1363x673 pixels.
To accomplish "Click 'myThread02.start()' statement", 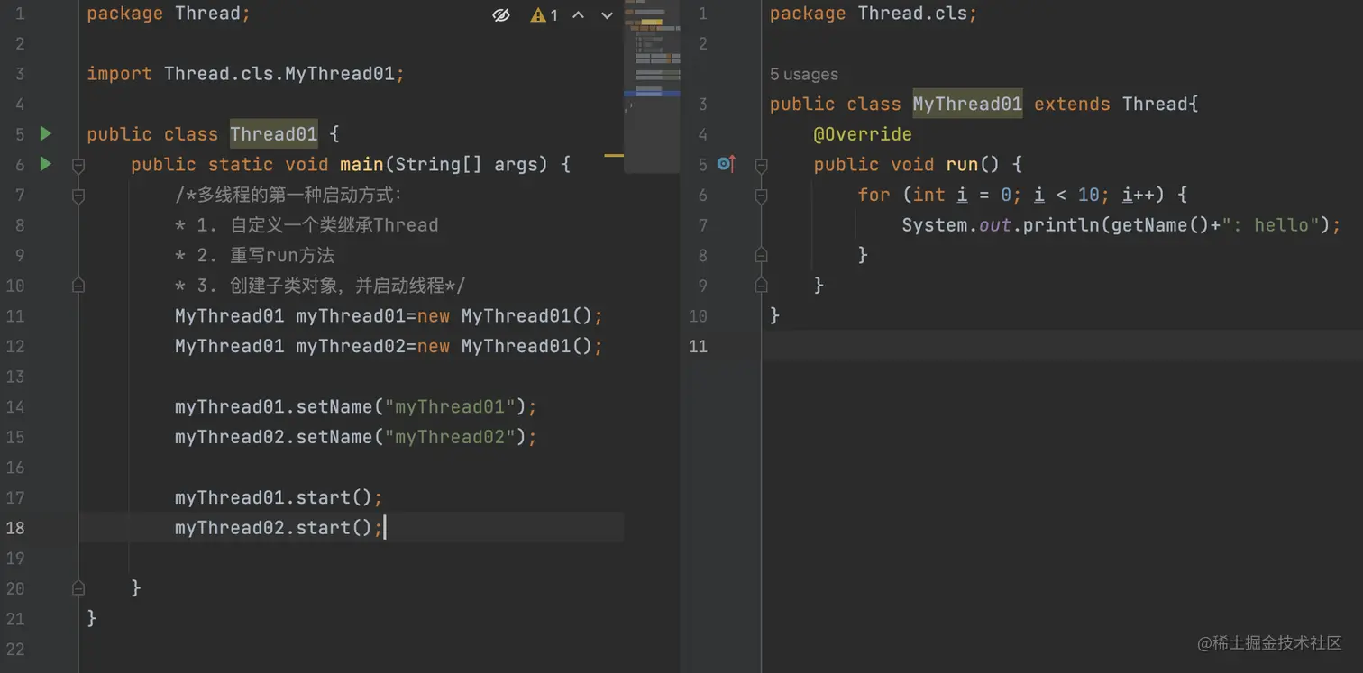I will click(279, 528).
